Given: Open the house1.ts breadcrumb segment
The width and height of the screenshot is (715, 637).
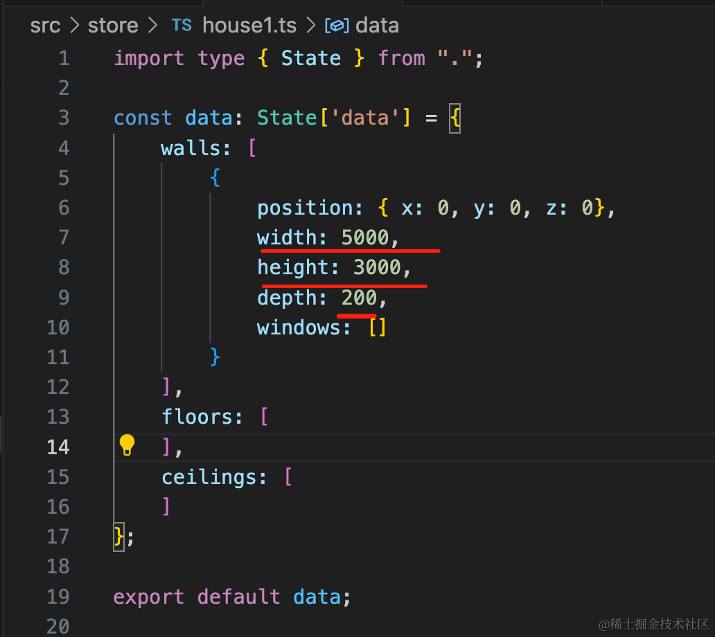Looking at the screenshot, I should pyautogui.click(x=249, y=26).
